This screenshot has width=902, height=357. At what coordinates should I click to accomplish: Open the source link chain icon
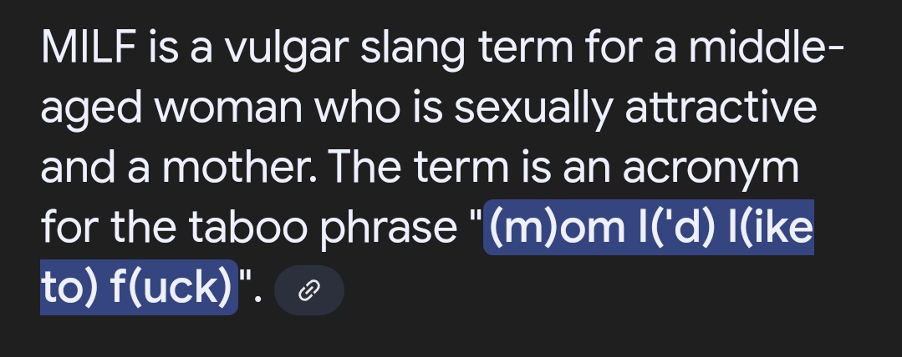pos(309,290)
